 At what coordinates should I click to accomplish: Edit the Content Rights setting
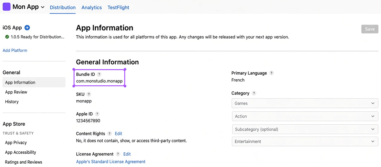(118, 133)
